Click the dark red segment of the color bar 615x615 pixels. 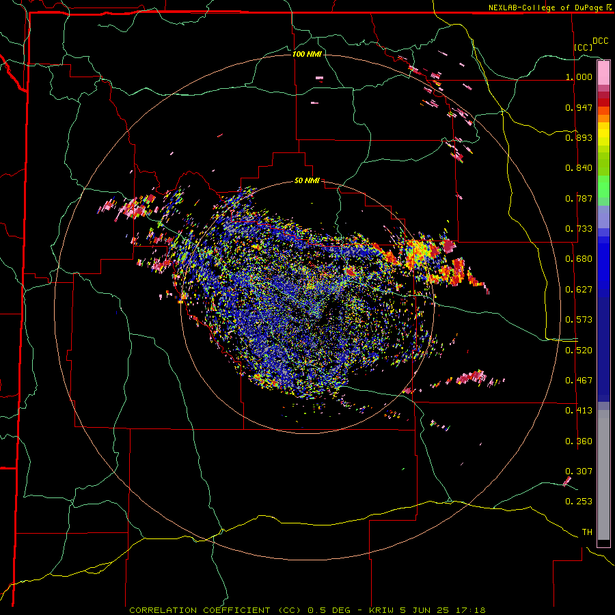click(x=603, y=102)
